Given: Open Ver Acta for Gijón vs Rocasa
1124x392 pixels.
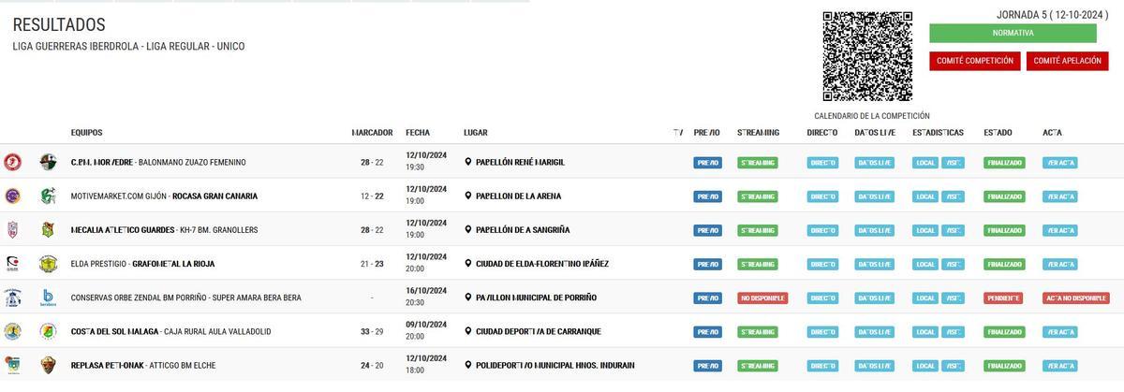Looking at the screenshot, I should coord(1060,196).
